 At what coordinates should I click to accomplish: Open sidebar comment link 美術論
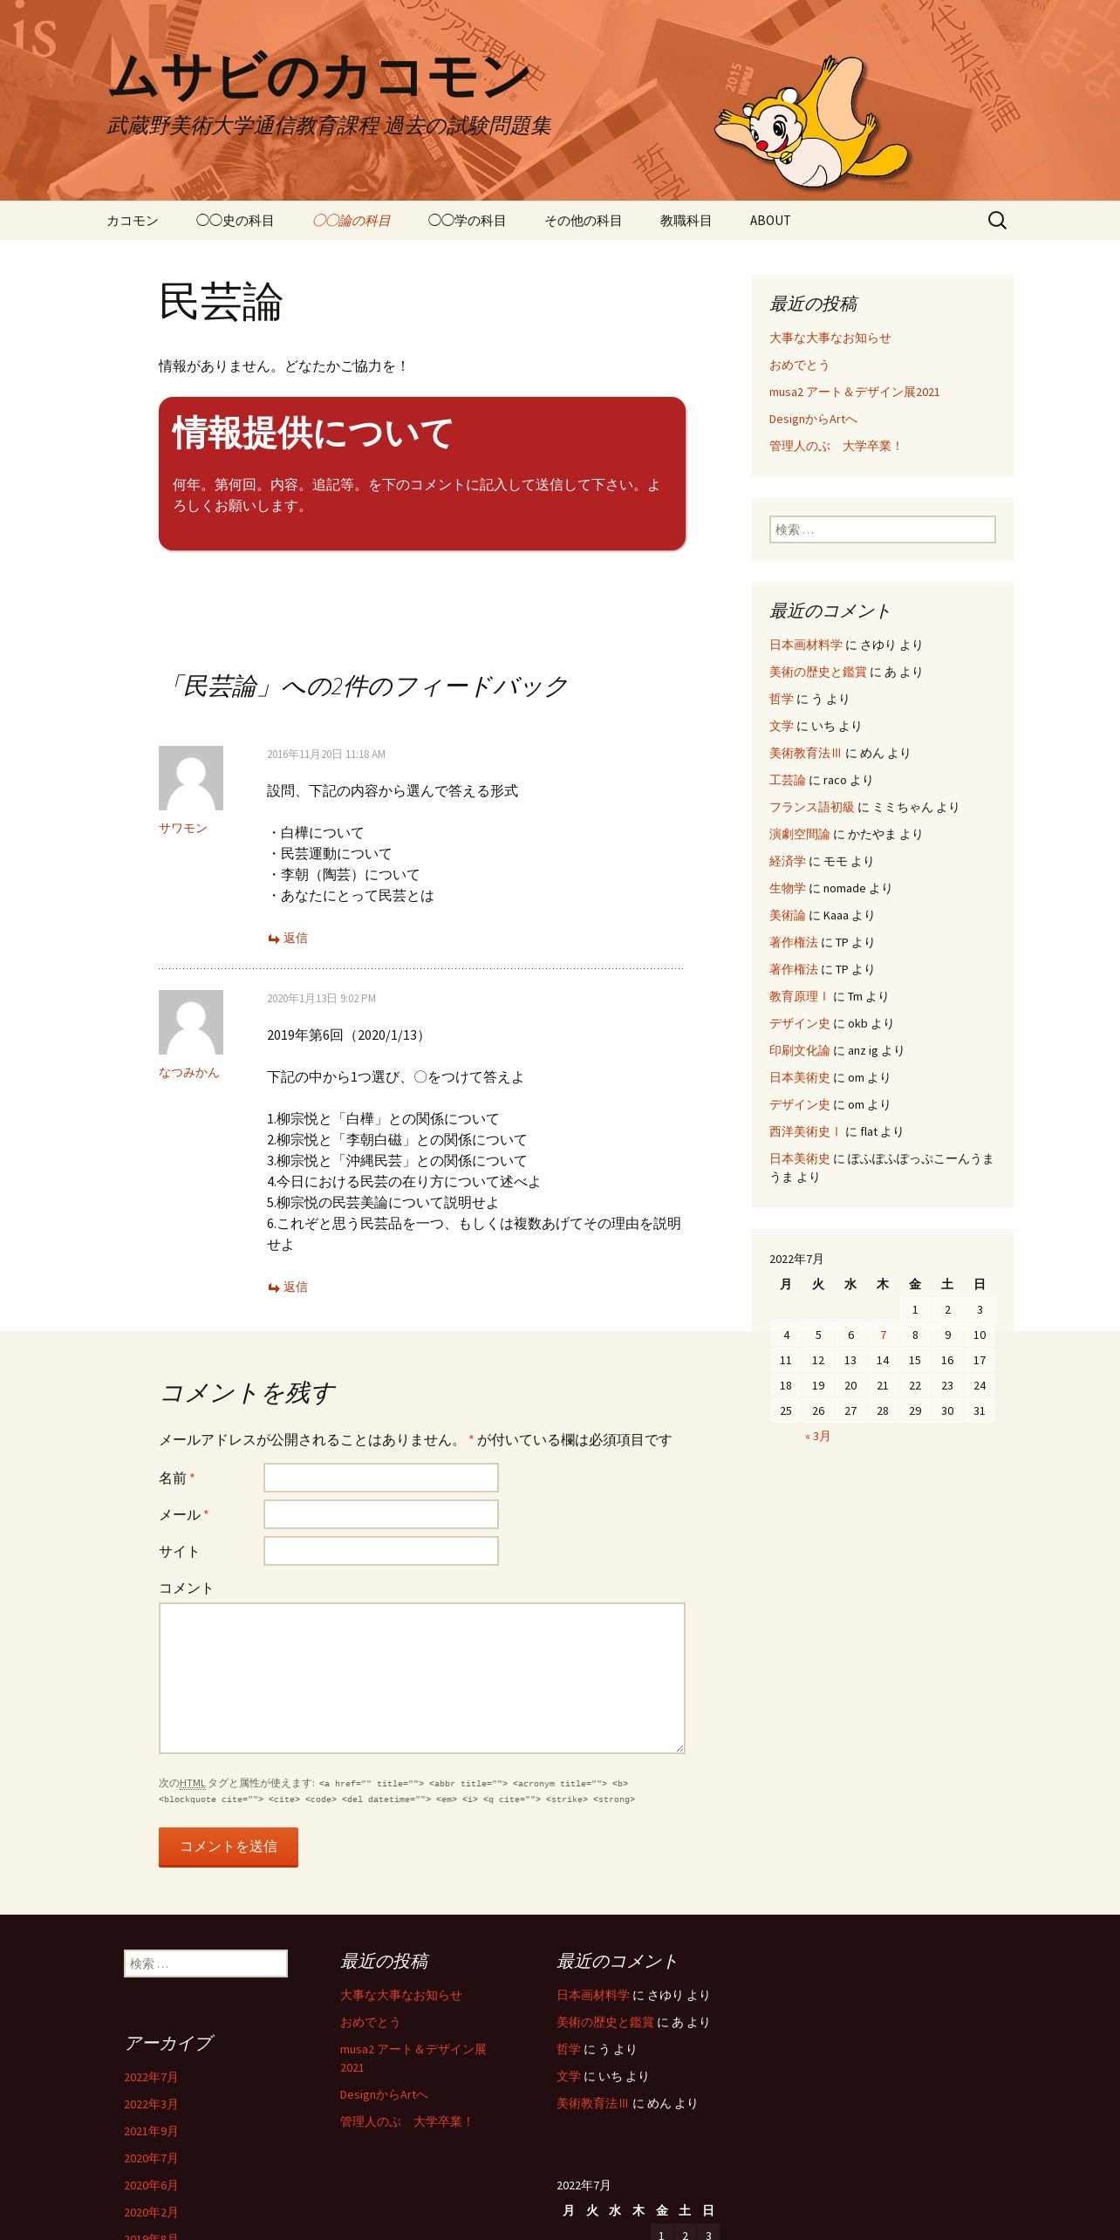pyautogui.click(x=787, y=916)
